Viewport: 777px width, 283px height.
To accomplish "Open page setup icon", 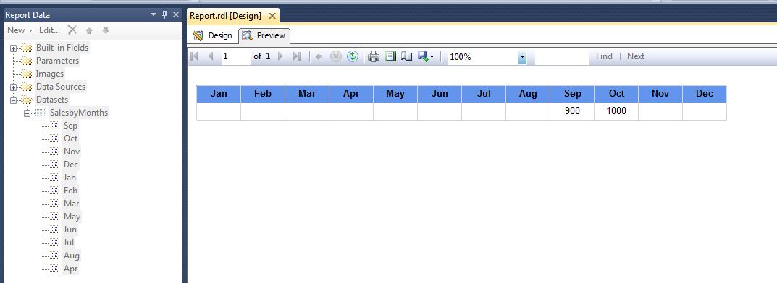I will click(x=406, y=57).
